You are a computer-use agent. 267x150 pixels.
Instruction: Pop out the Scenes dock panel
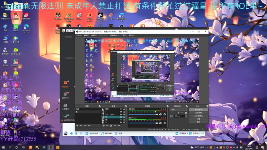(x=100, y=106)
